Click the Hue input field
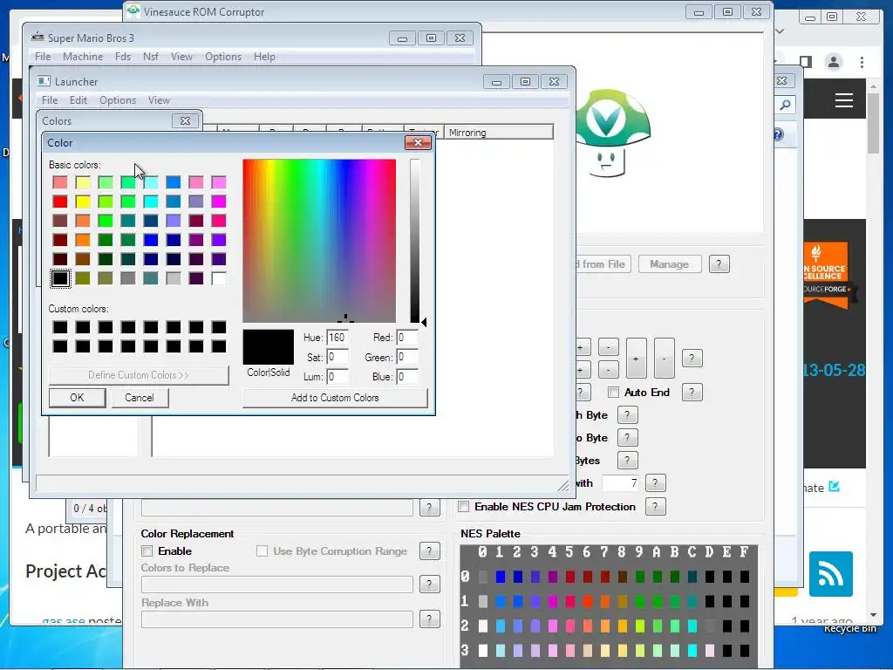 (337, 338)
